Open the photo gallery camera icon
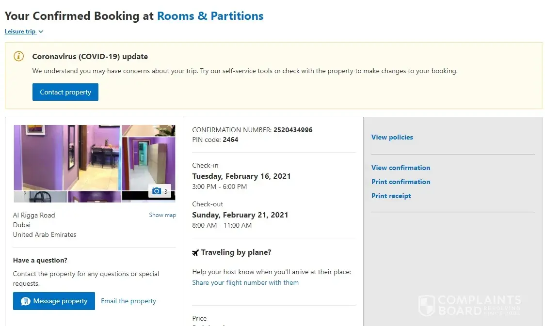Screen dimensions: 545x326 coord(157,191)
